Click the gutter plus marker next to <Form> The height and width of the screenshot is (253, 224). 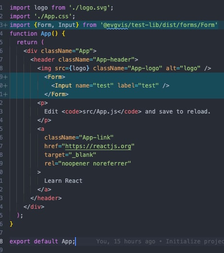tap(5, 77)
